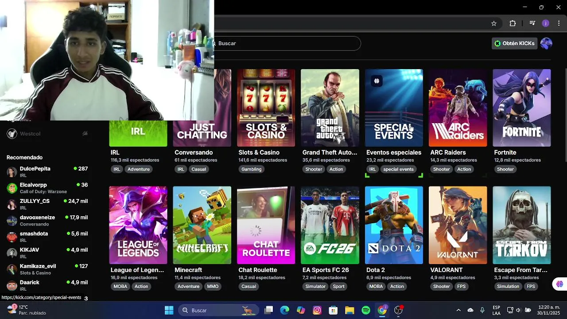567x319 pixels.
Task: Select the Shooter tag under Fortnite
Action: pyautogui.click(x=505, y=169)
